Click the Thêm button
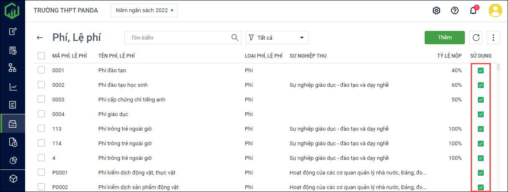Image resolution: width=508 pixels, height=192 pixels. click(x=444, y=38)
